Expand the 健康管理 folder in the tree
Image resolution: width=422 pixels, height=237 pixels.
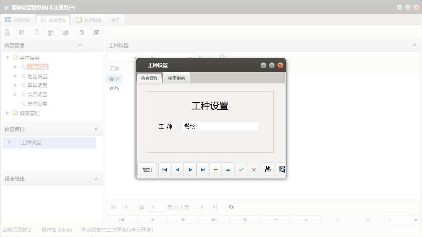coord(7,113)
